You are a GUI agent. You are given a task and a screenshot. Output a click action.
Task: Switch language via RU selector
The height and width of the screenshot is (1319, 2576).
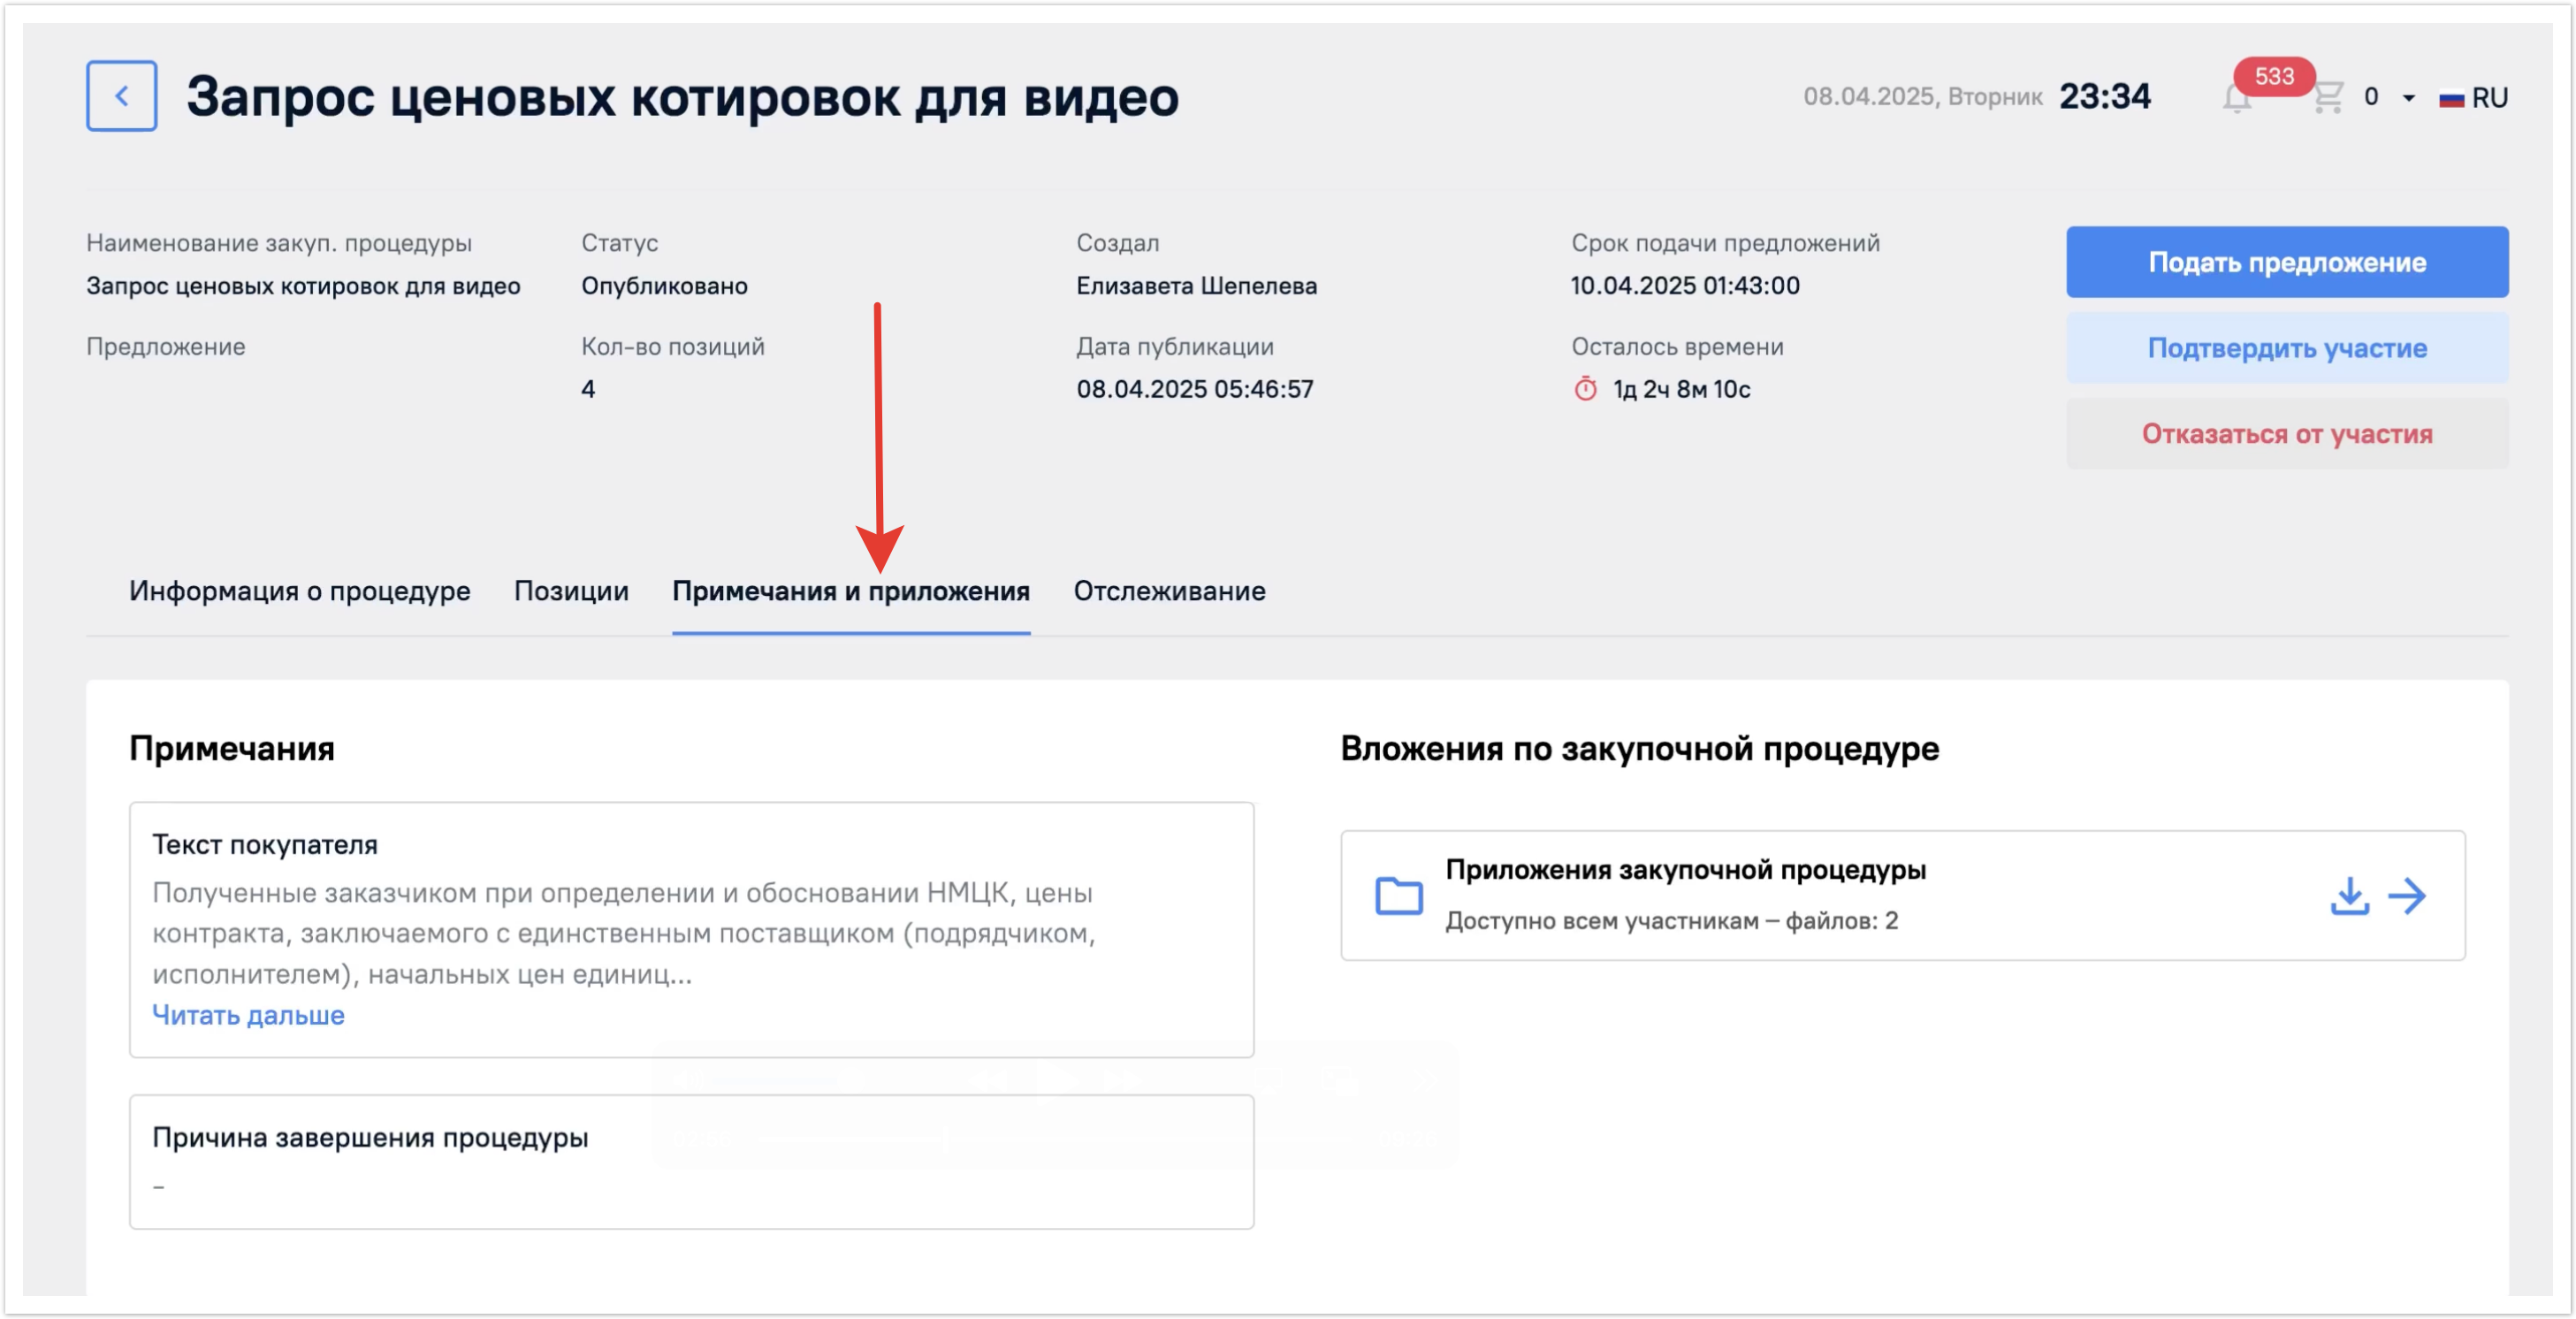[2489, 98]
